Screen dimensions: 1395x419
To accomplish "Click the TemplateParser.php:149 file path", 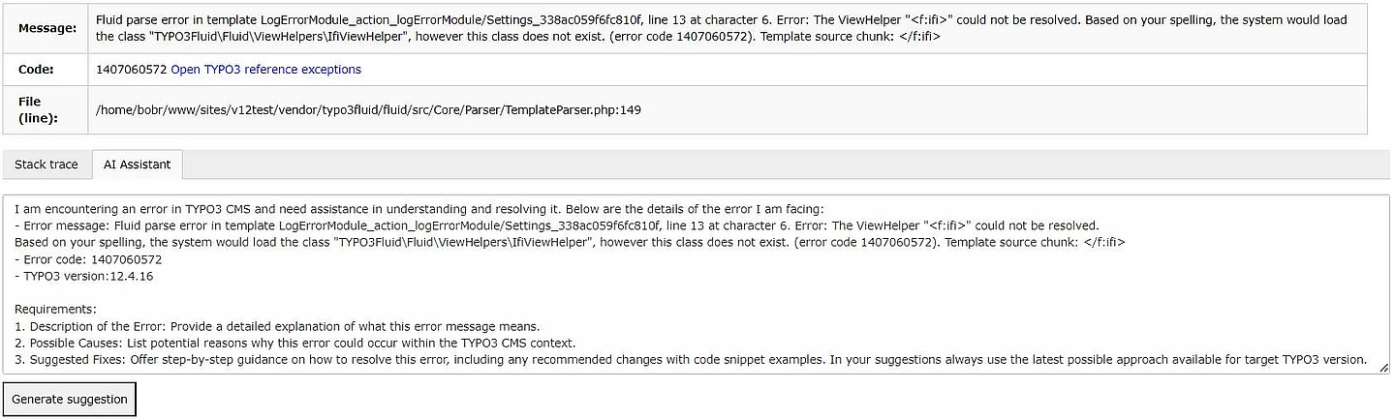I will 368,109.
